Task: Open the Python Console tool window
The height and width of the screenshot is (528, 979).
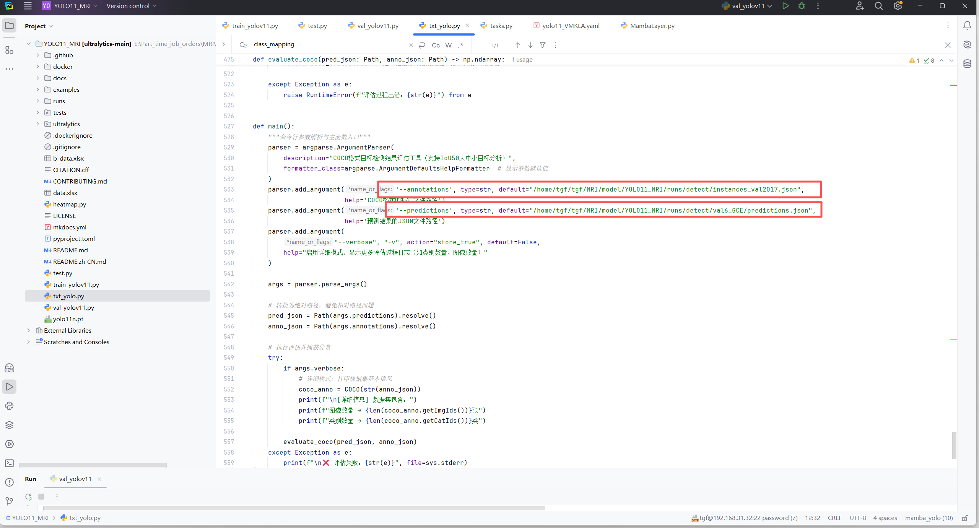Action: pos(9,406)
